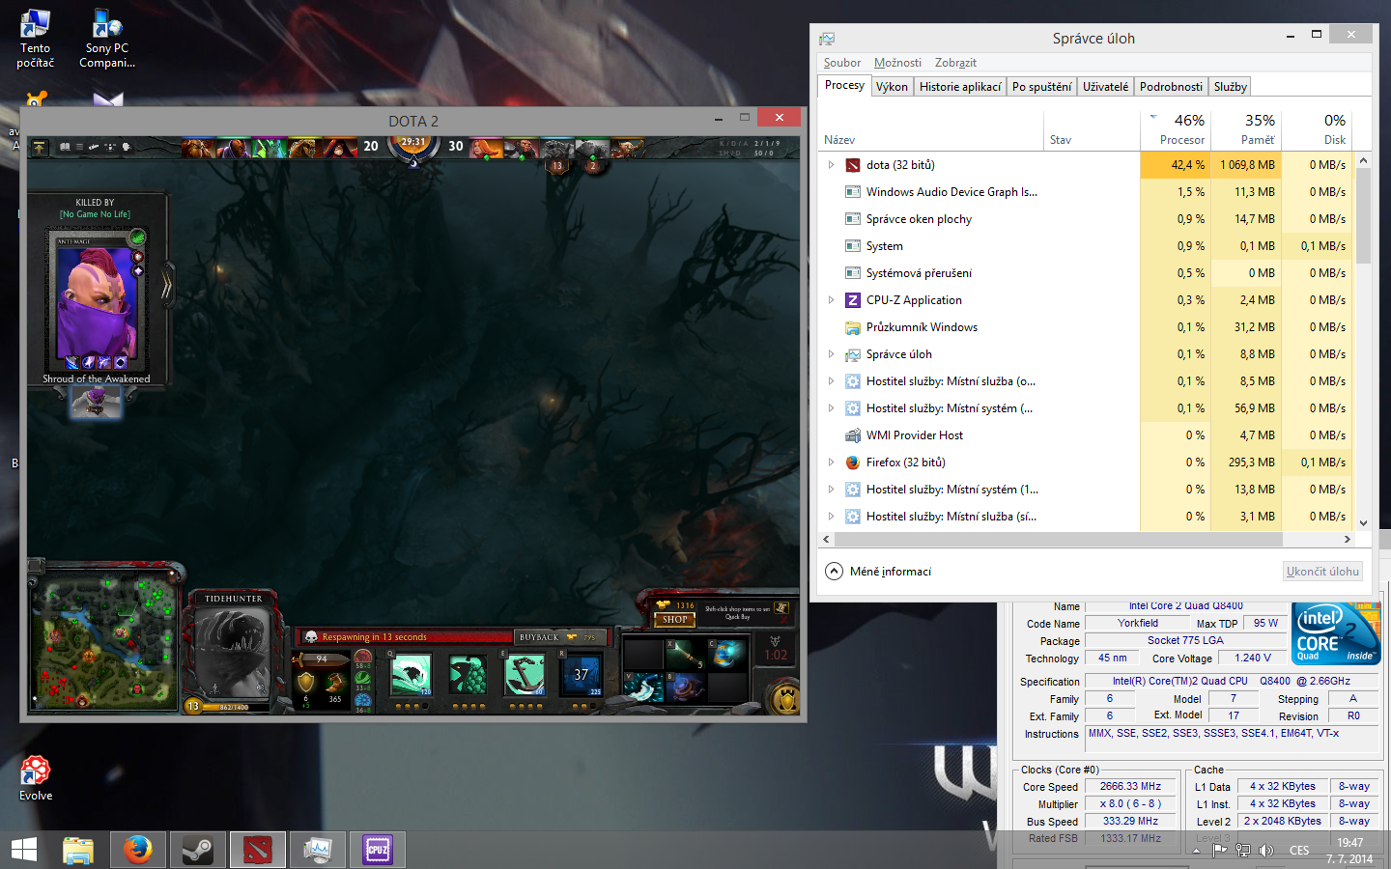The height and width of the screenshot is (869, 1391).
Task: Select the Ravage ultimate ability icon
Action: click(x=582, y=674)
